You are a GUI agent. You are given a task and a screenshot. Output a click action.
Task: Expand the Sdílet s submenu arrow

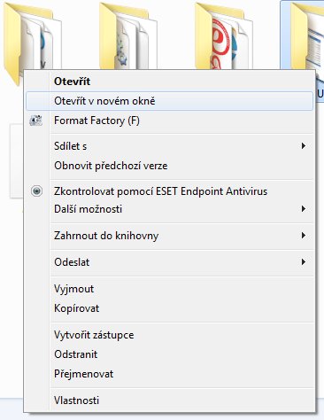pyautogui.click(x=303, y=145)
